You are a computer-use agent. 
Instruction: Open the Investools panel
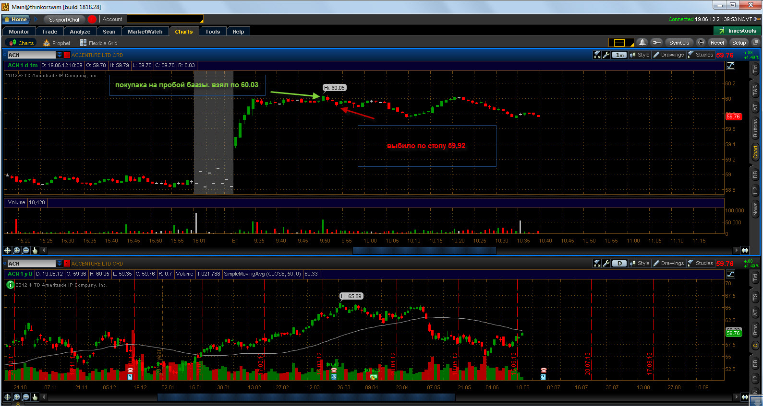pyautogui.click(x=737, y=31)
